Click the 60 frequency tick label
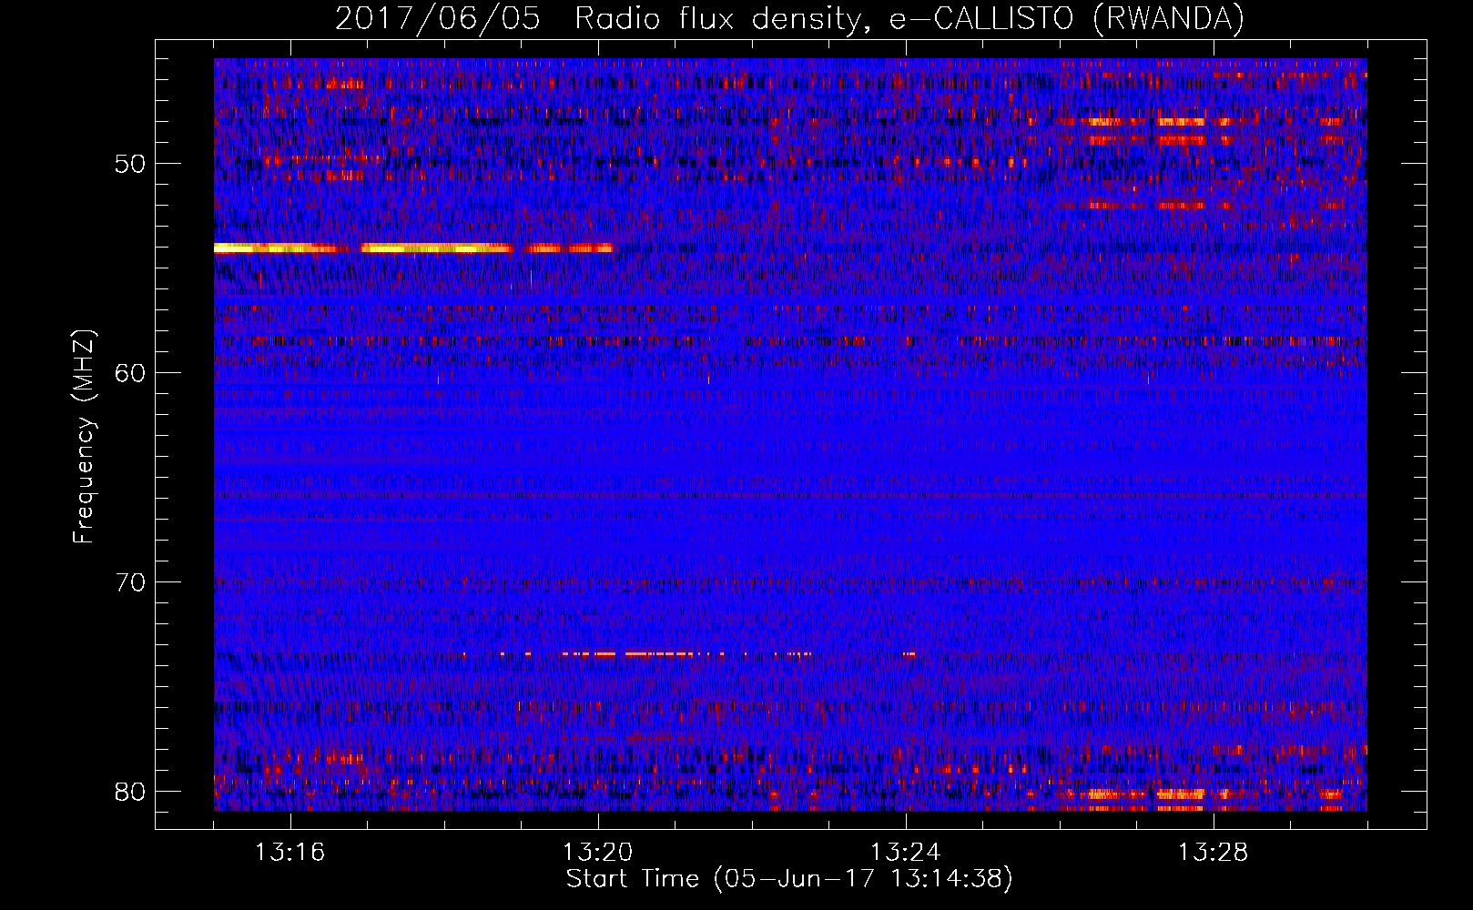1473x910 pixels. tap(130, 373)
